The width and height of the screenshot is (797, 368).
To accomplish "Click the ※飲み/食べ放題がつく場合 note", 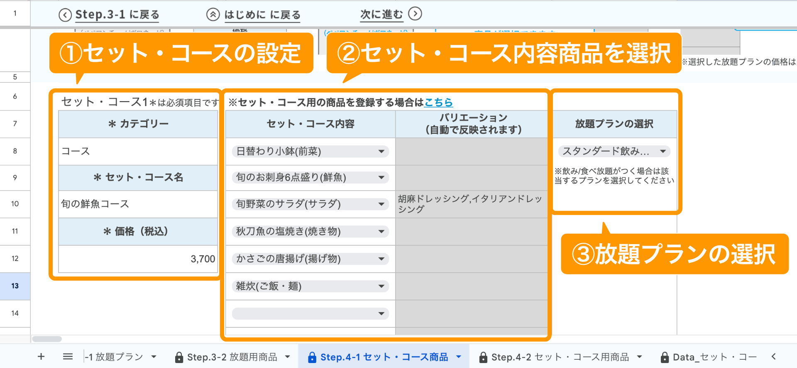I will click(614, 176).
